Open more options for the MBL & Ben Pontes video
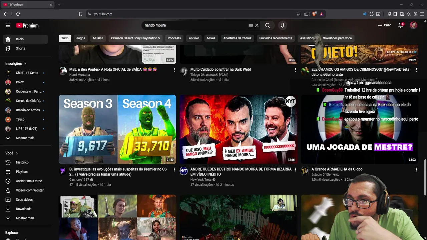This screenshot has width=427, height=240. click(x=174, y=70)
